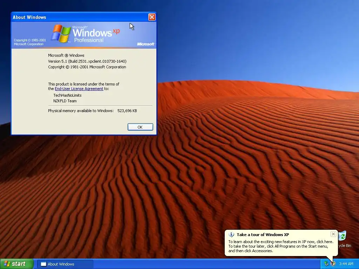The image size is (359, 269).
Task: Click OK in the About Windows dialog
Action: 140,127
